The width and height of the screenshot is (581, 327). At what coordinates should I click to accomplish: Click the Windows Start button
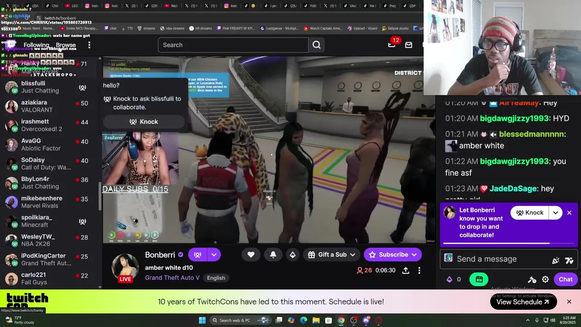click(x=202, y=320)
